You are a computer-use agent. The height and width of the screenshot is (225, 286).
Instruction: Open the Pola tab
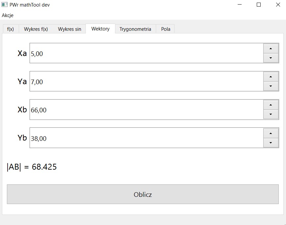point(165,29)
